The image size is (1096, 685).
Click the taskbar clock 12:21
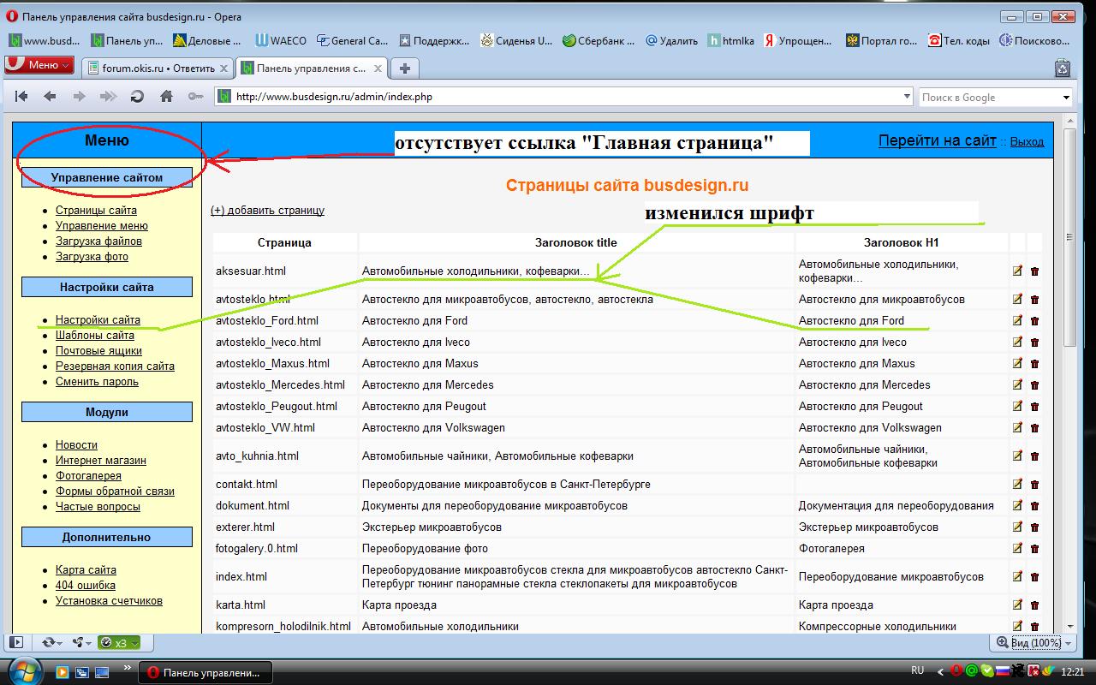(1072, 671)
